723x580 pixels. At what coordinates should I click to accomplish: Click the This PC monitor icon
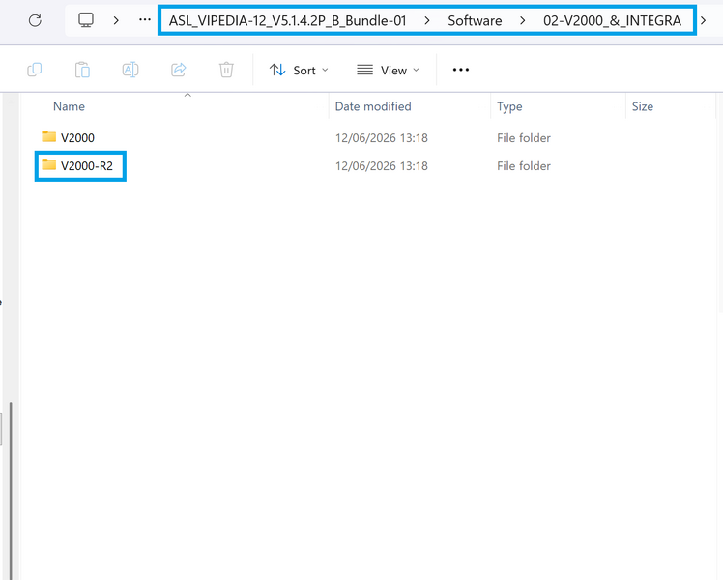click(86, 20)
